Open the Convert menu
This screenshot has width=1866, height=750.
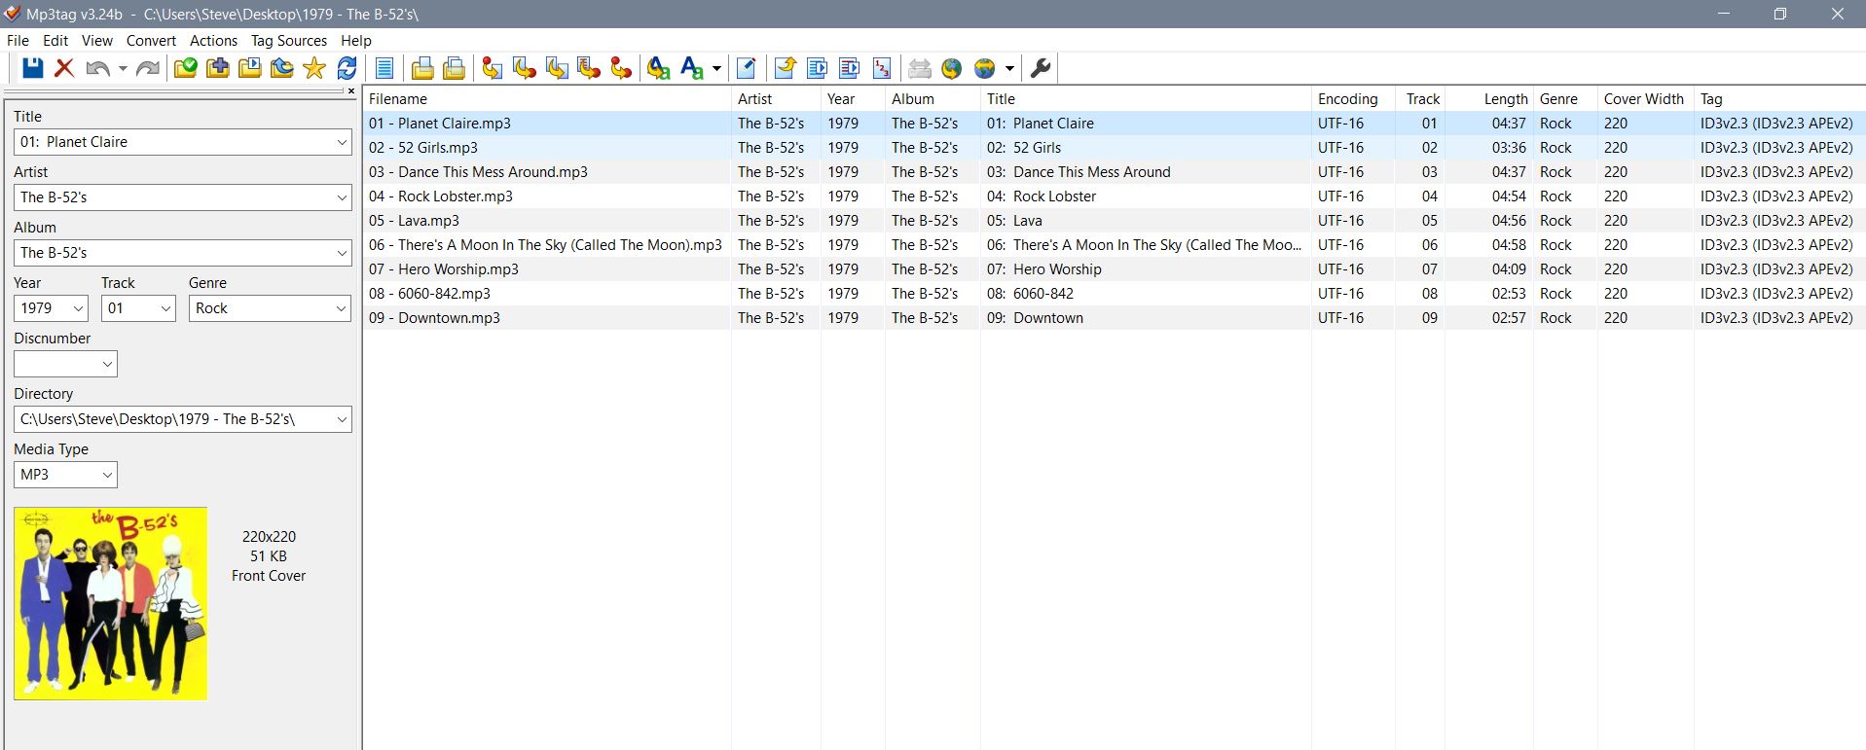[151, 41]
